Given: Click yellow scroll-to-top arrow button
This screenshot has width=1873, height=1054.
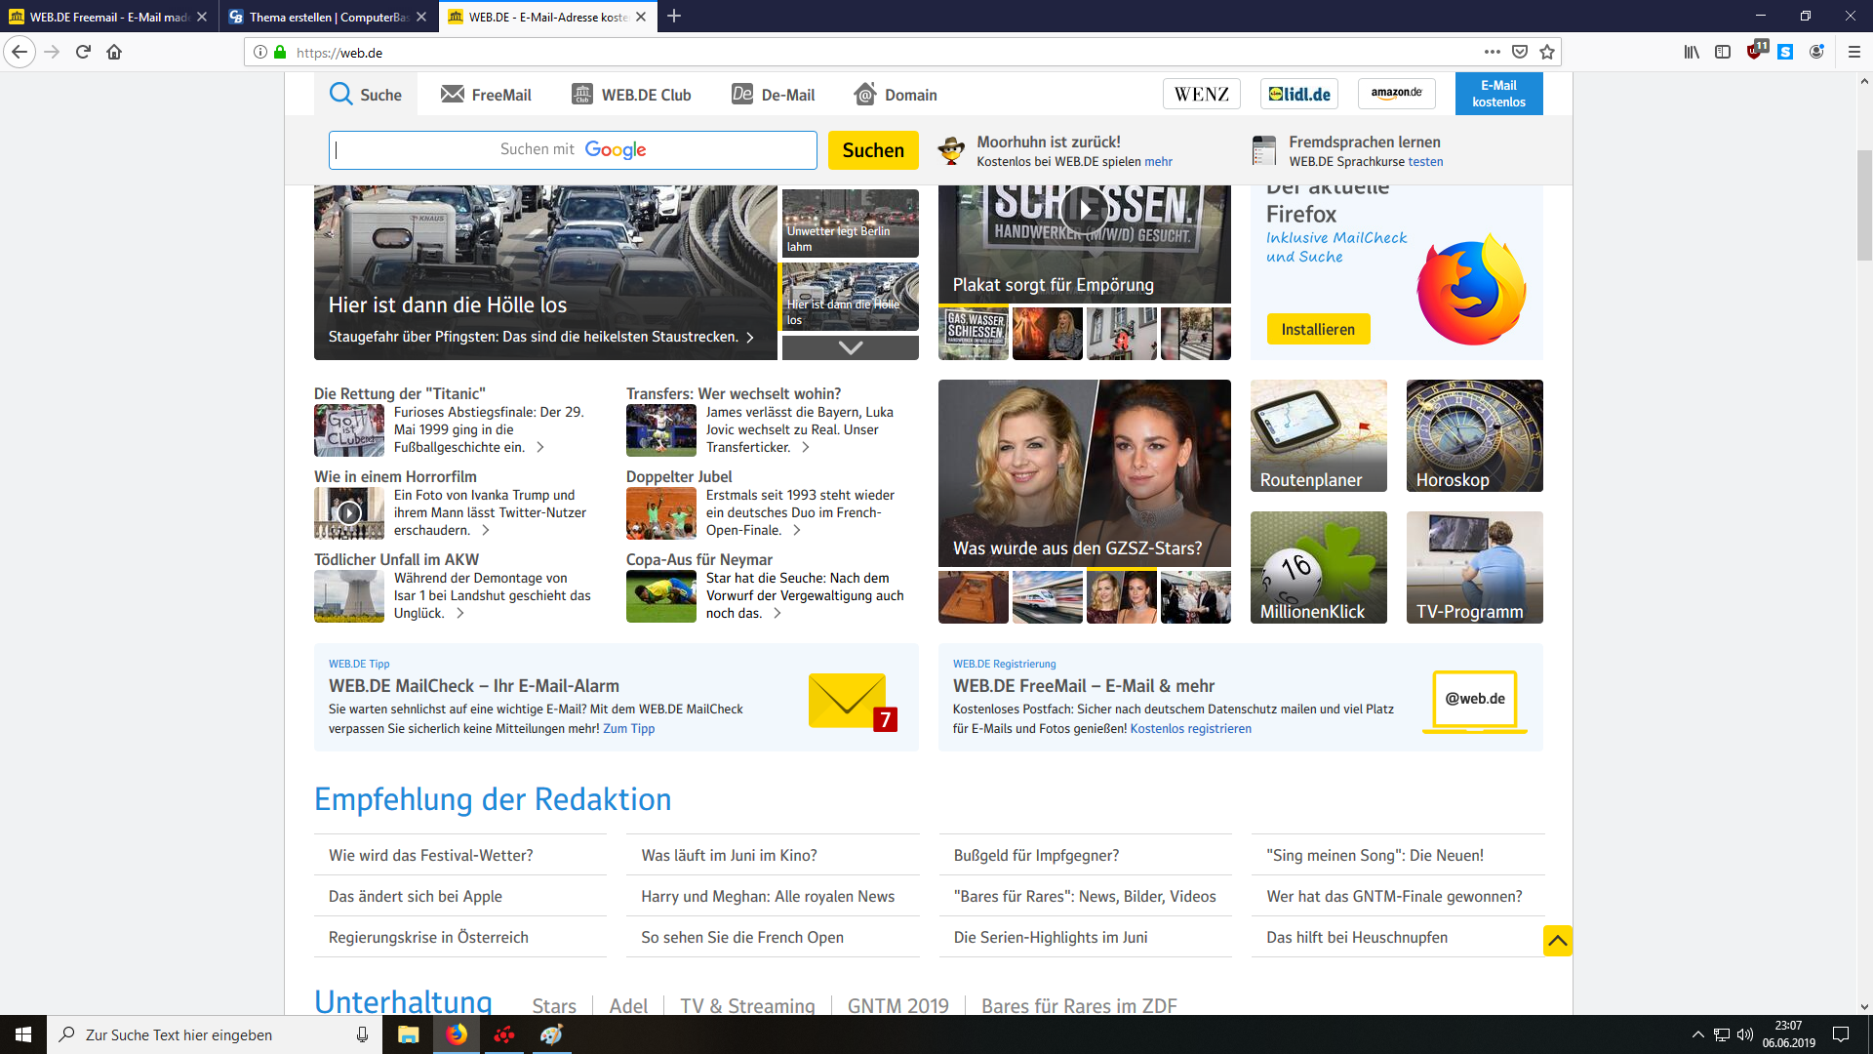Looking at the screenshot, I should point(1557,941).
